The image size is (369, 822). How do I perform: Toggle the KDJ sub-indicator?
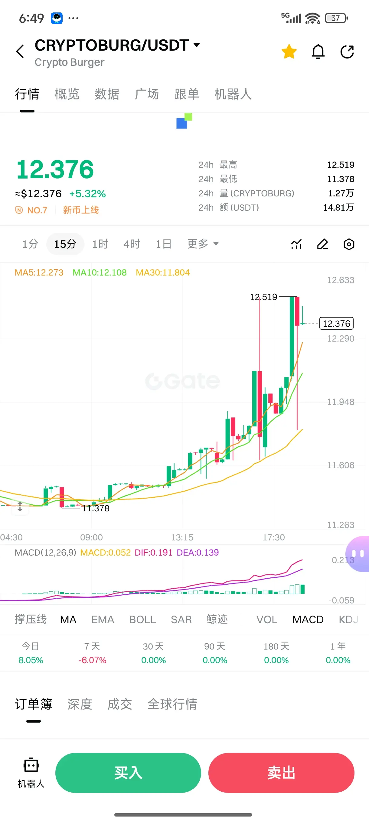348,619
